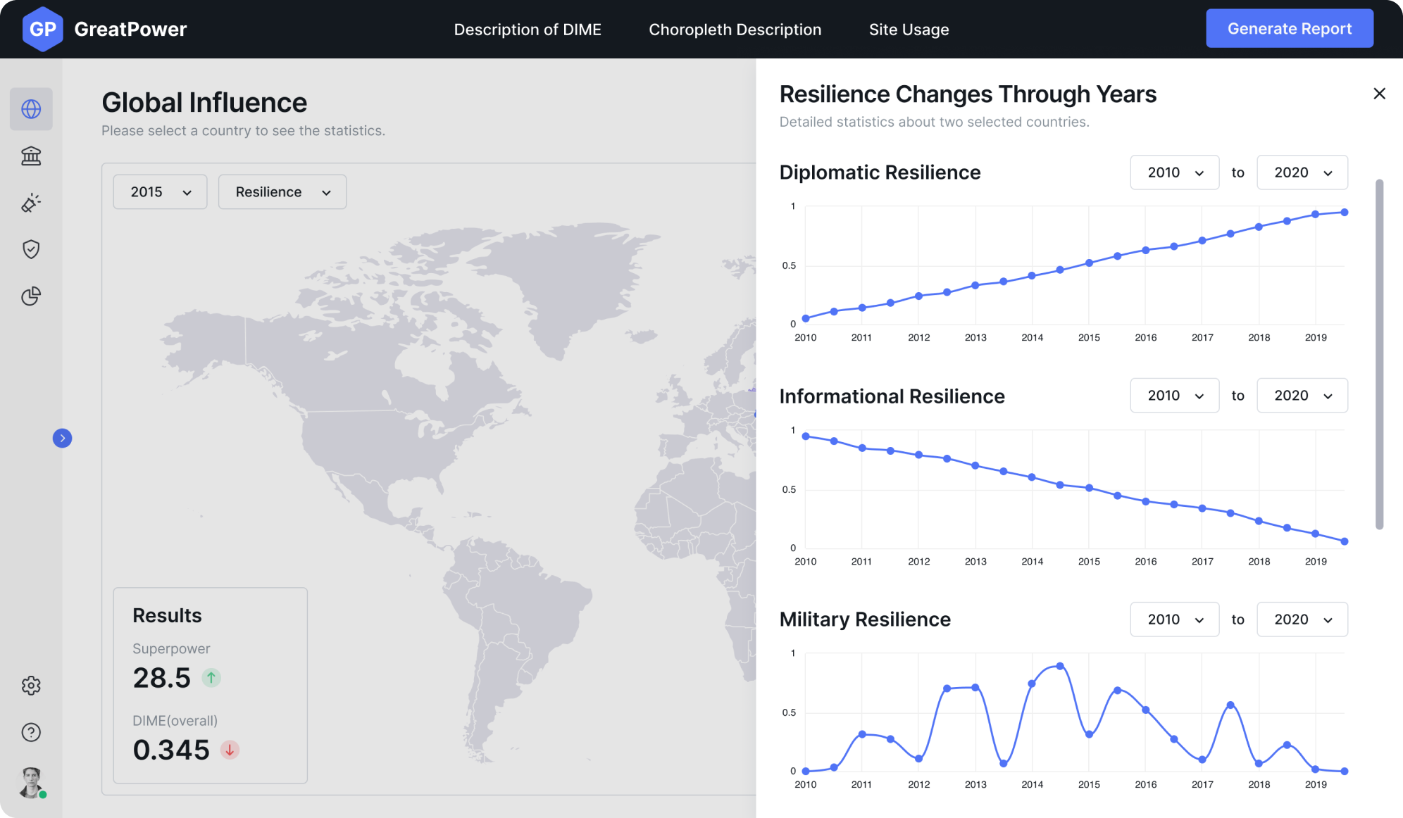Image resolution: width=1403 pixels, height=818 pixels.
Task: Select the megaphone sidebar icon
Action: tap(31, 203)
